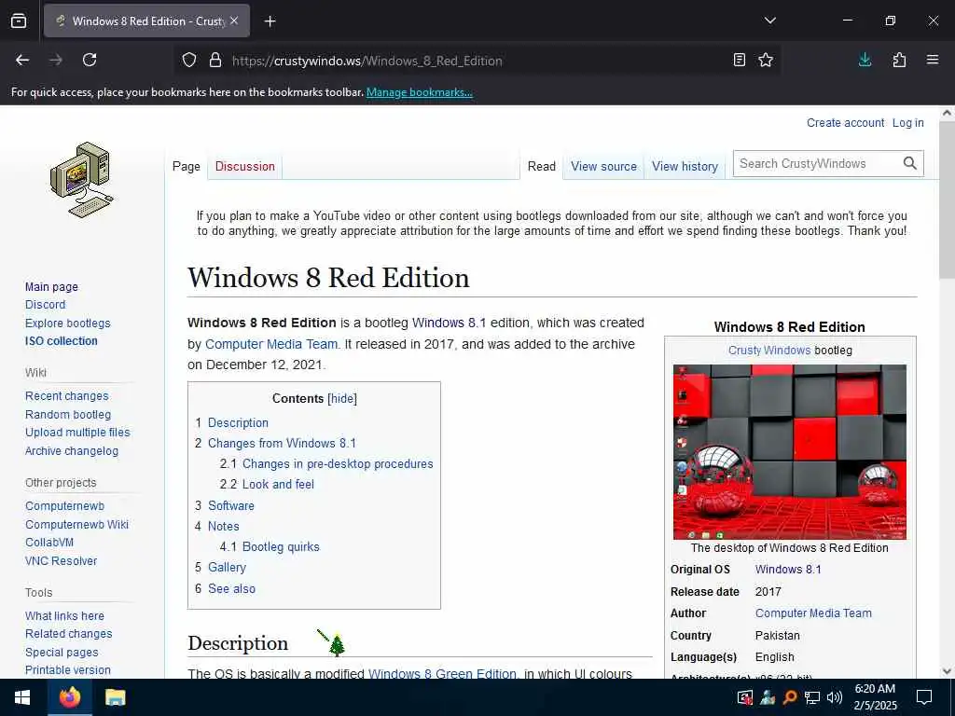
Task: Open the notification center icon
Action: coord(924,697)
